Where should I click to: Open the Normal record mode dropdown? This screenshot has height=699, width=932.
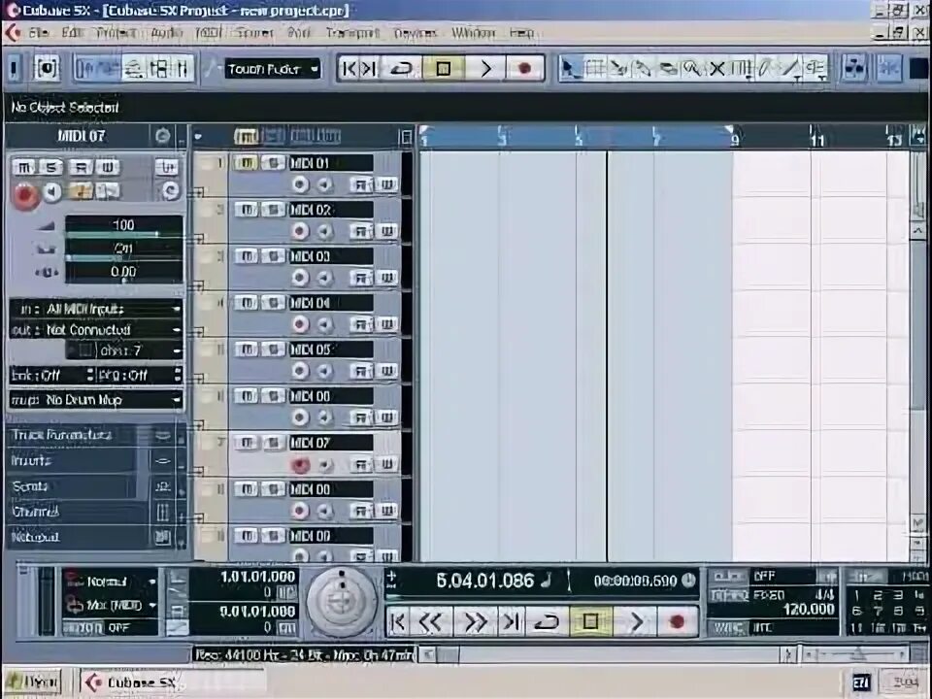(111, 582)
